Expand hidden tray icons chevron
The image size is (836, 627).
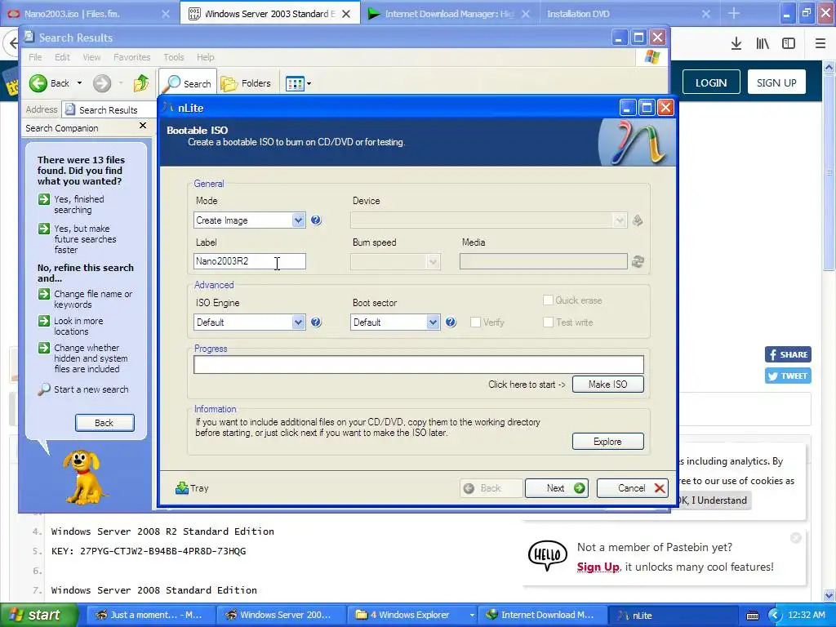pyautogui.click(x=774, y=616)
